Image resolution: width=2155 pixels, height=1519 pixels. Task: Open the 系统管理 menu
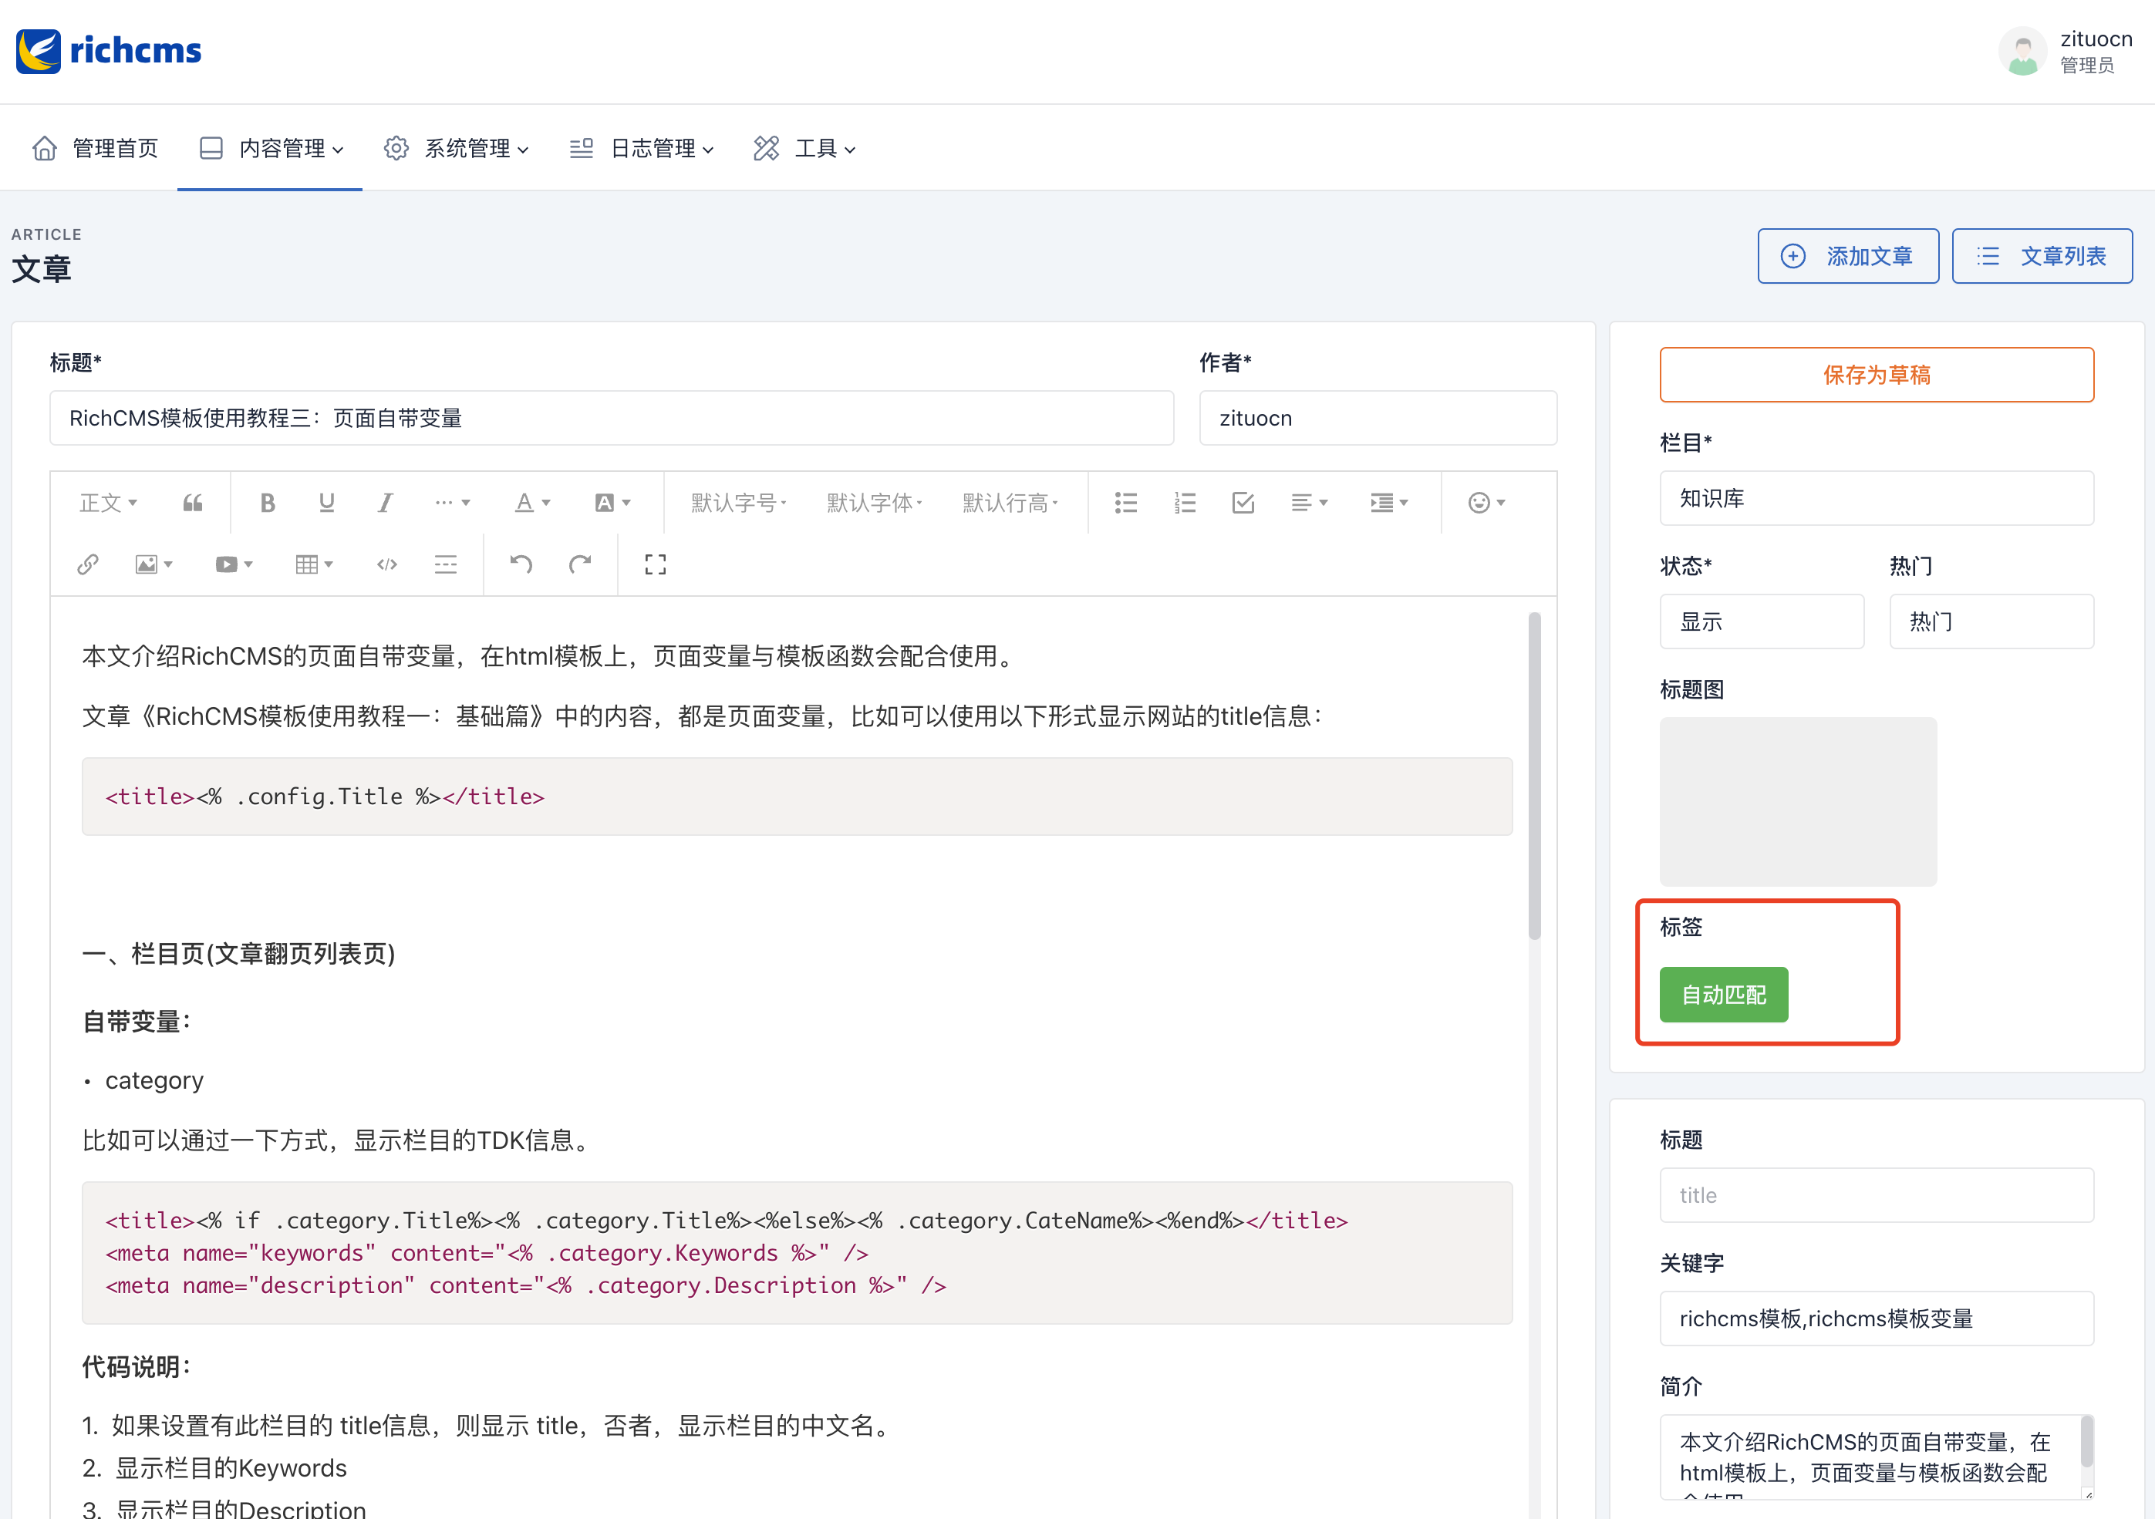(x=456, y=148)
